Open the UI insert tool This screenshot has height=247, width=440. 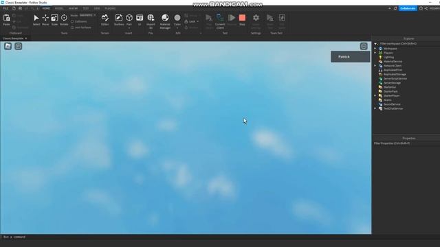point(140,18)
